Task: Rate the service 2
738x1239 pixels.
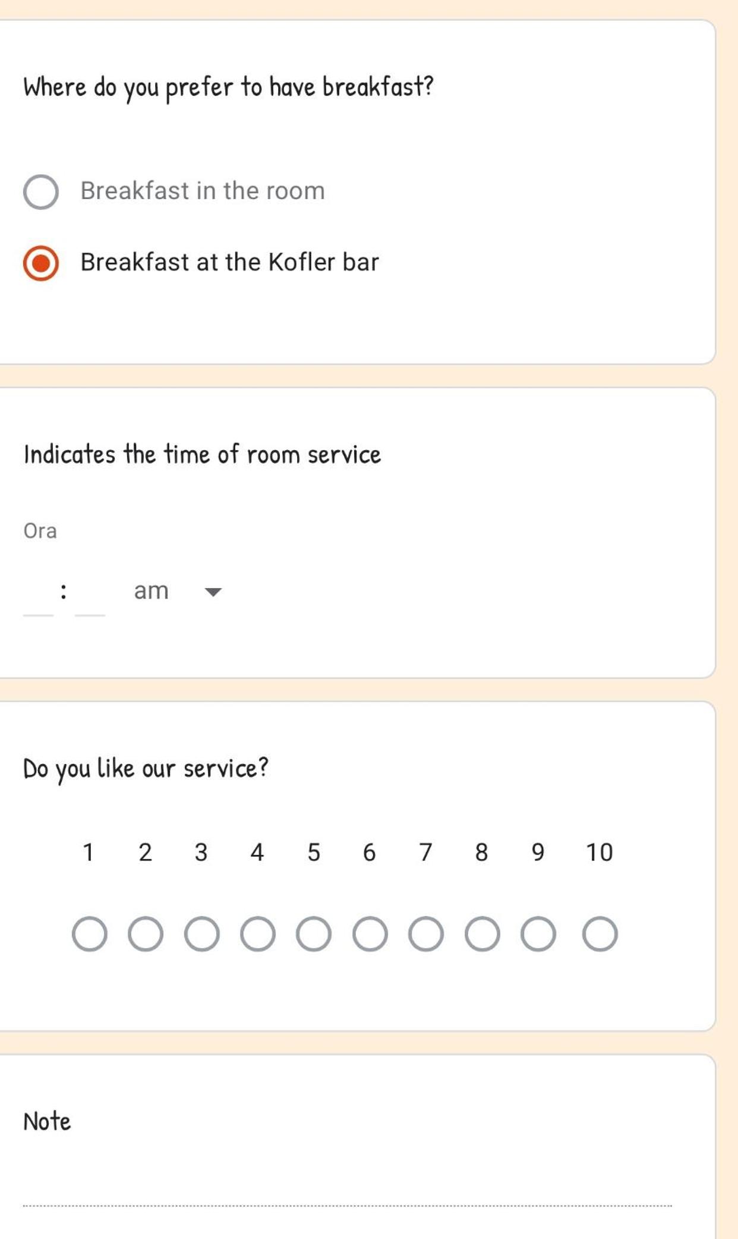Action: pos(146,934)
